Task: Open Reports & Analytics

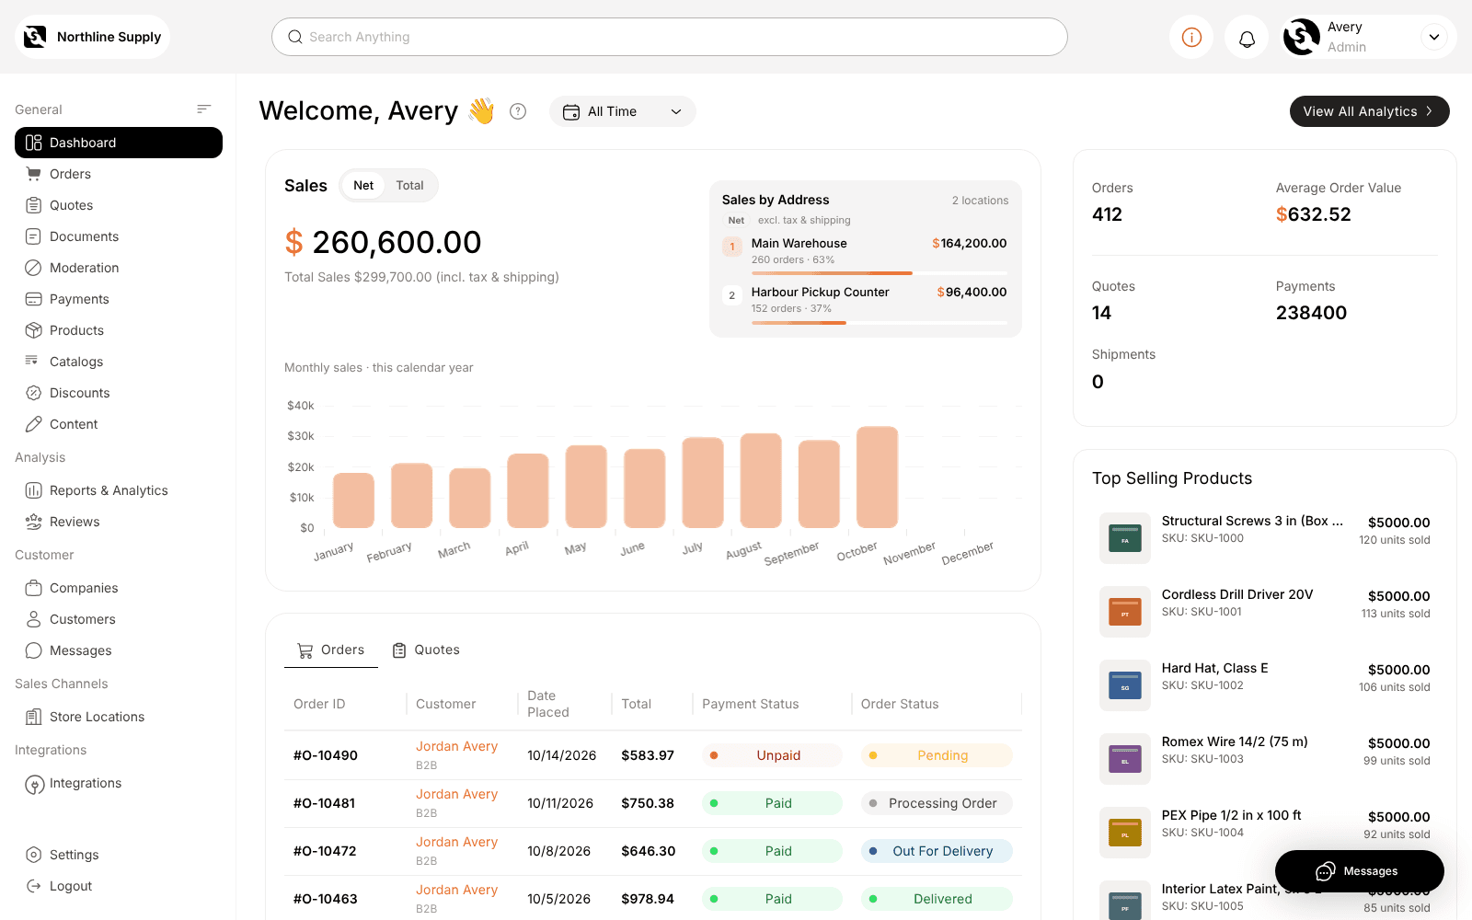Action: pyautogui.click(x=119, y=490)
